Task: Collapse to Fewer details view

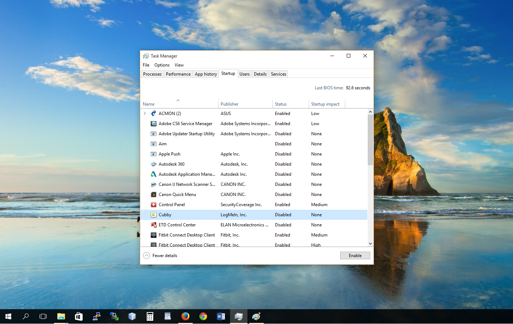Action: (x=160, y=255)
